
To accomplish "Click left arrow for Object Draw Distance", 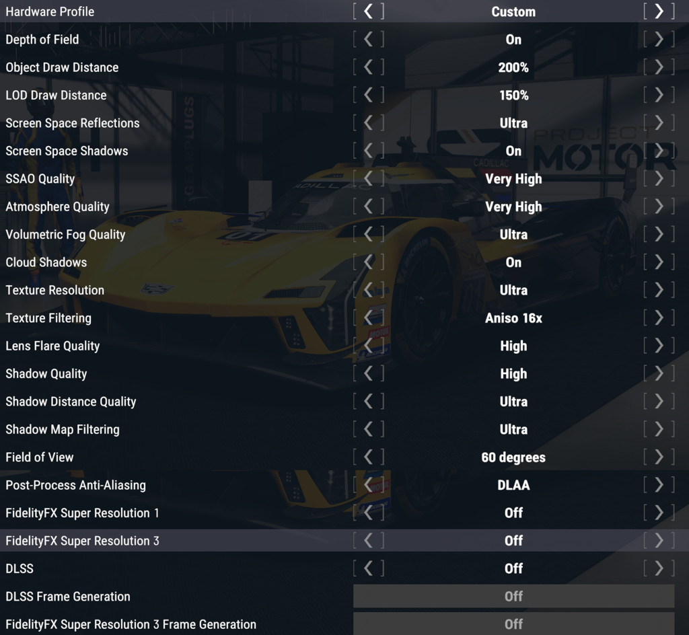I will click(368, 67).
